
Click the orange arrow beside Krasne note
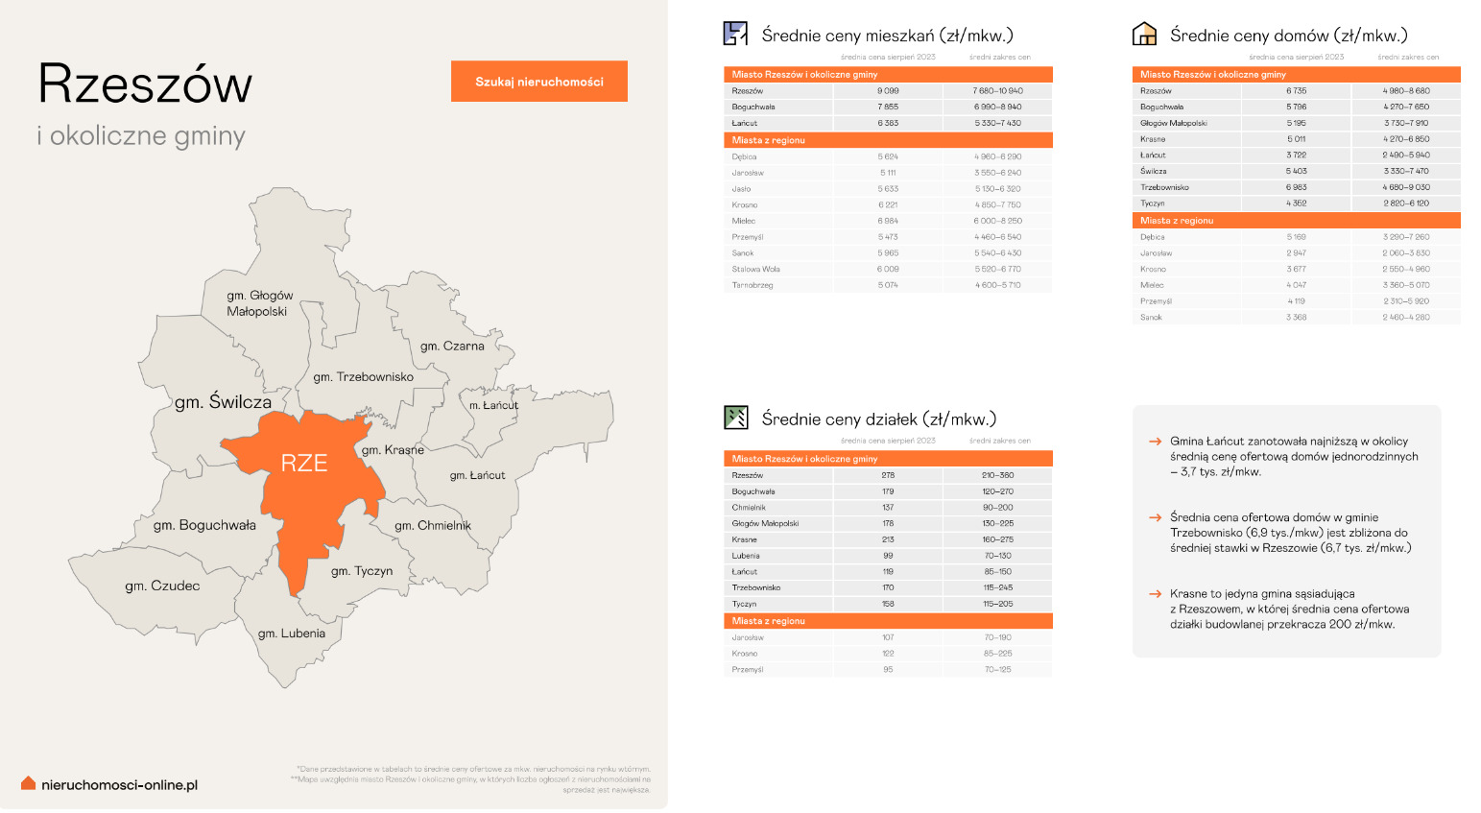[1156, 594]
